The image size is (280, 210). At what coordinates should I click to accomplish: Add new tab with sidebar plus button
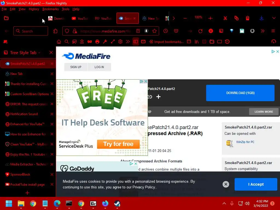27,193
